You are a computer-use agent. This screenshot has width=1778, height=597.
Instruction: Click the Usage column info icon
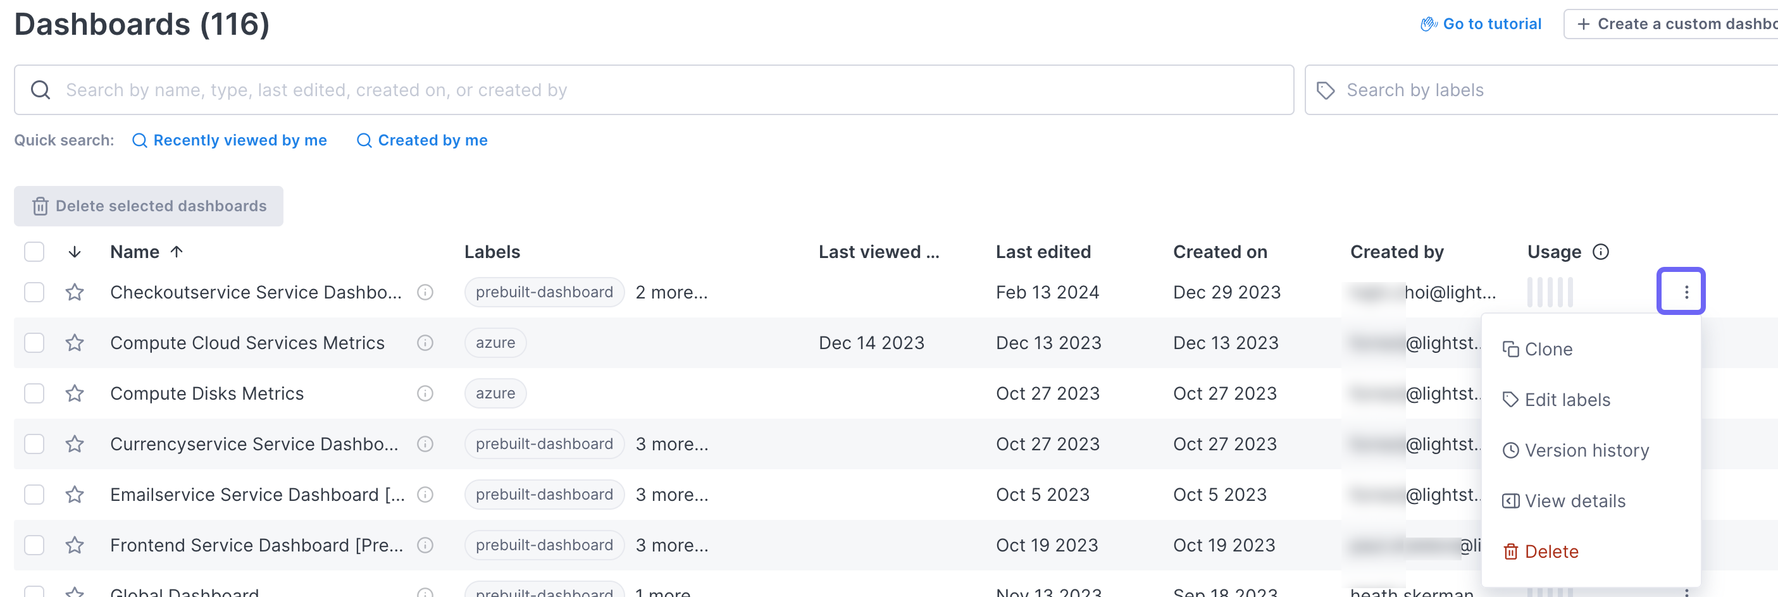1601,252
